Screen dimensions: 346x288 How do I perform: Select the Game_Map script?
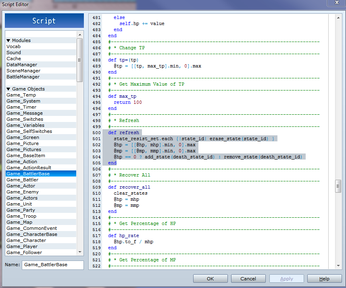click(x=19, y=222)
